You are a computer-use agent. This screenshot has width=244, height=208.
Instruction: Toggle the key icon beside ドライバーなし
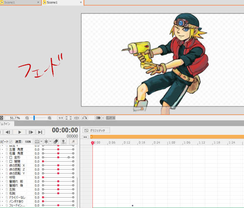[x=7, y=198]
